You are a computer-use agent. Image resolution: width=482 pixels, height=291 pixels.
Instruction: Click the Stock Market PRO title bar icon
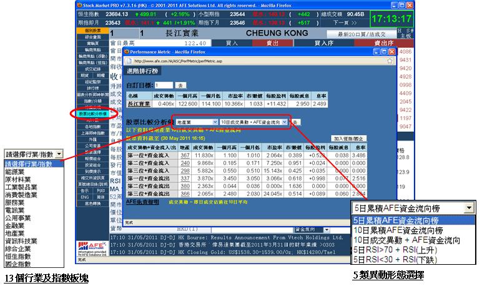pos(73,3)
